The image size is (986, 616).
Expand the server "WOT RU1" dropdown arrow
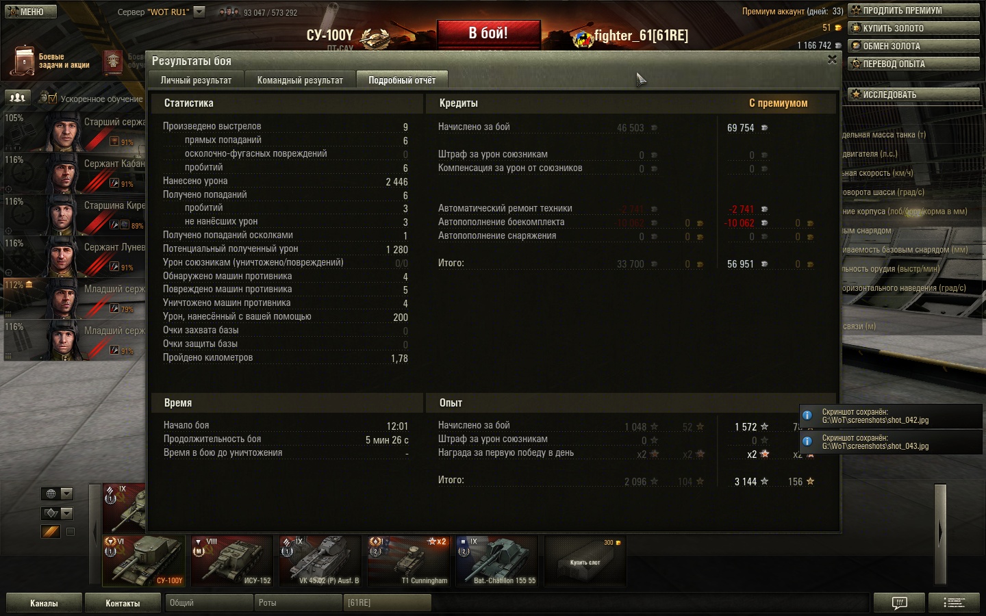pyautogui.click(x=199, y=12)
